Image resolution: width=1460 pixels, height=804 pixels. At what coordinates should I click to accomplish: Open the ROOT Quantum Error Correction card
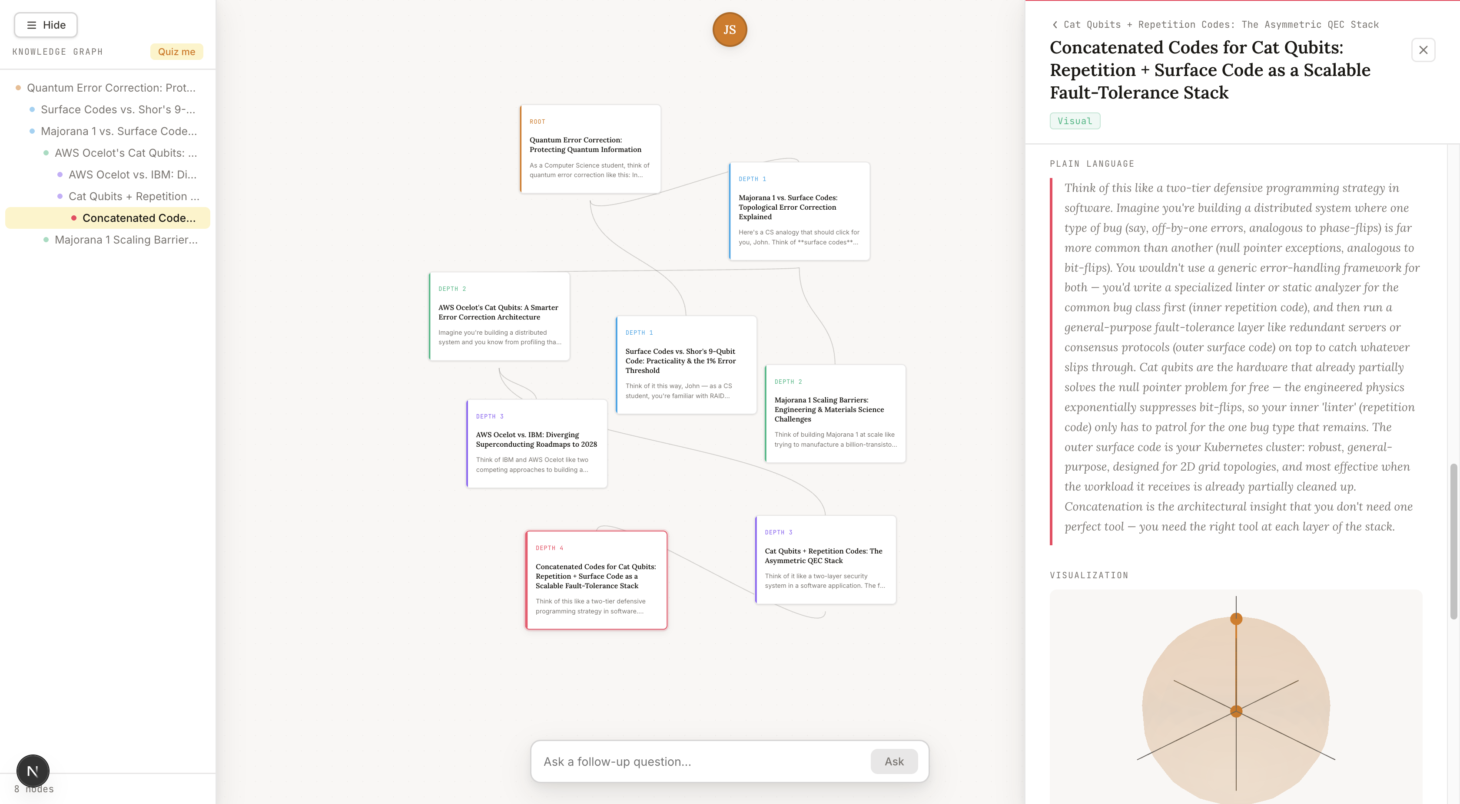coord(590,149)
